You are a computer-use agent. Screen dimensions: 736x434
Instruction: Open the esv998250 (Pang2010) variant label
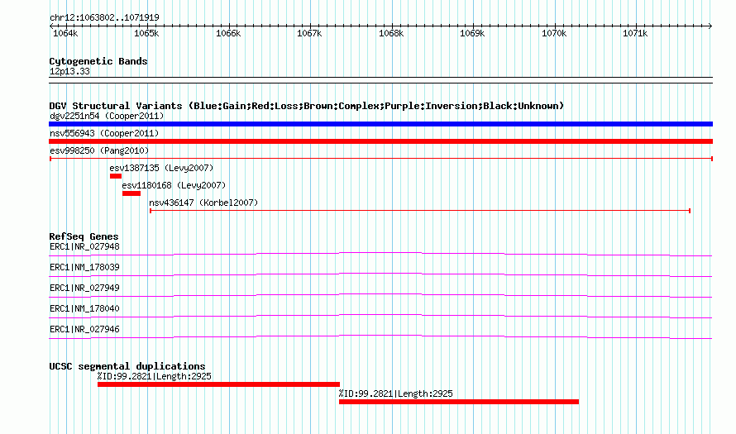(99, 150)
